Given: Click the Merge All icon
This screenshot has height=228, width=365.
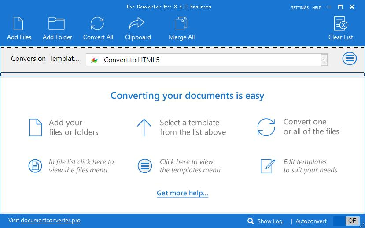Looking at the screenshot, I should [181, 23].
